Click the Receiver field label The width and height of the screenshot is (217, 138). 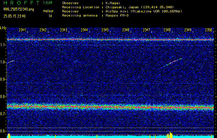[70, 11]
